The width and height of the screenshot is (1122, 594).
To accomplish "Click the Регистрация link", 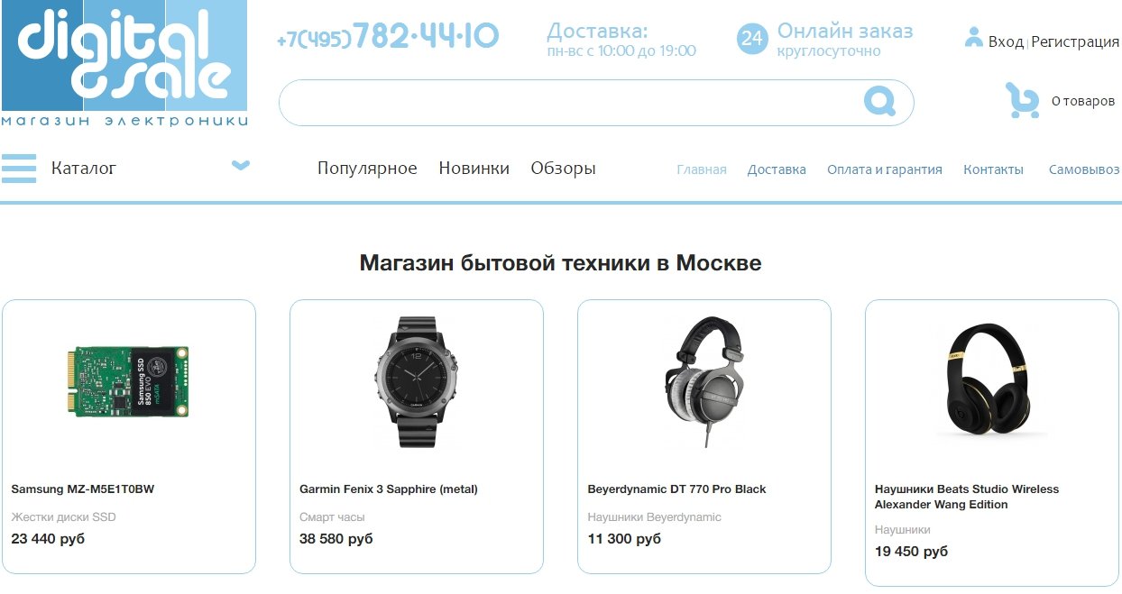I will click(1075, 41).
